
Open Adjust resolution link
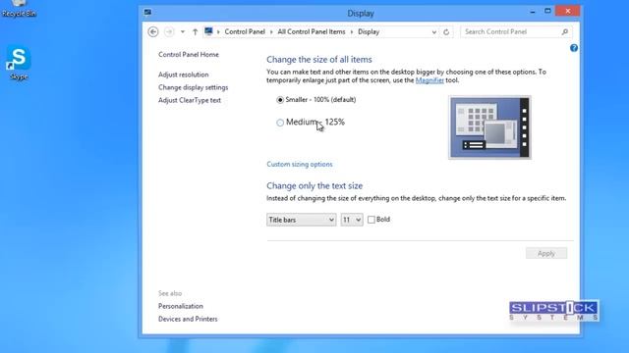pos(184,75)
